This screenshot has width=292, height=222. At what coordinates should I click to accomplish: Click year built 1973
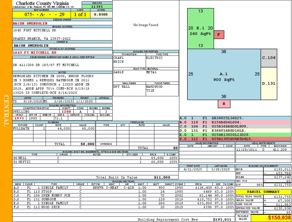click(x=19, y=118)
